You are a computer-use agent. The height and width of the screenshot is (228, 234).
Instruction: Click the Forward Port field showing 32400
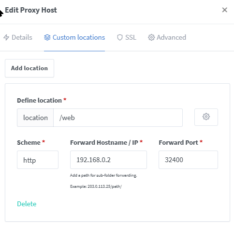pyautogui.click(x=188, y=160)
